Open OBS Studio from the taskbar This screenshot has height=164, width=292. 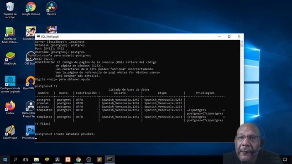point(89,159)
